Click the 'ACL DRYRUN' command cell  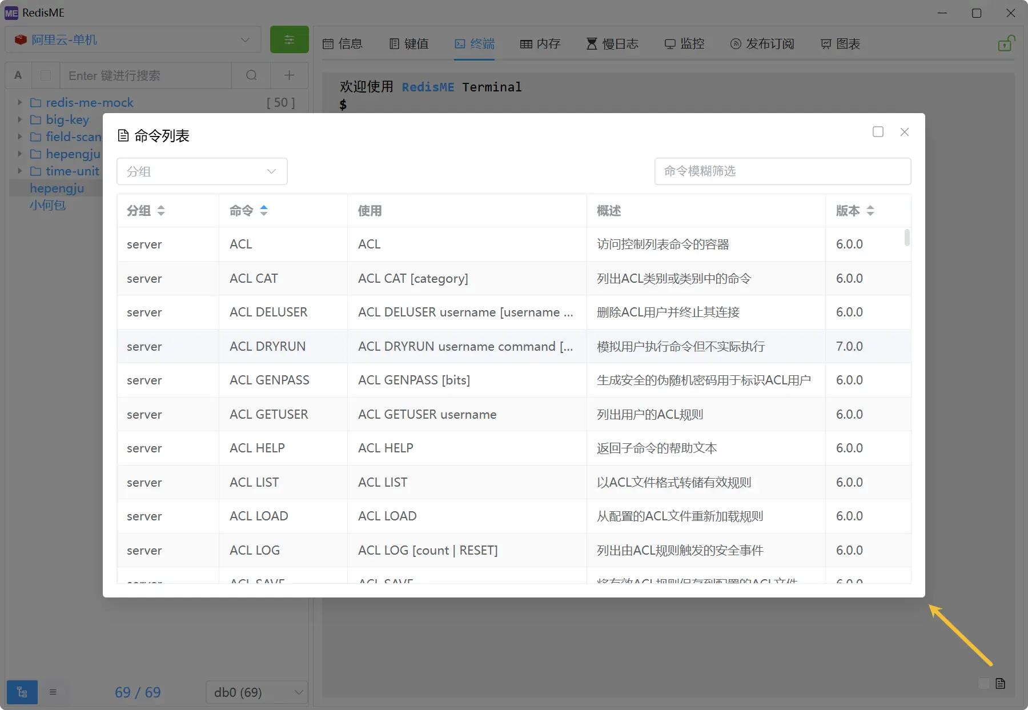tap(283, 346)
